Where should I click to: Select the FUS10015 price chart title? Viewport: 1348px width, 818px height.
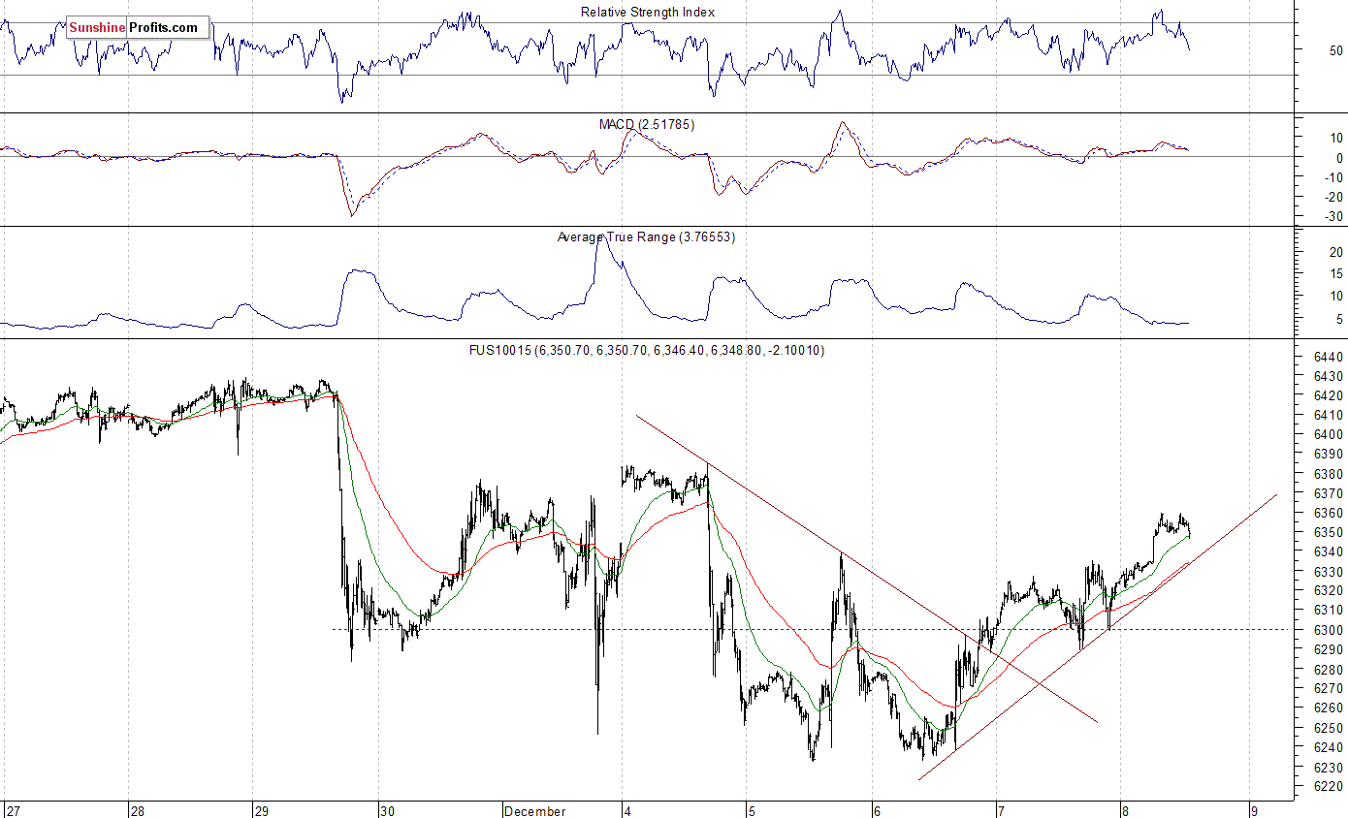click(x=646, y=350)
